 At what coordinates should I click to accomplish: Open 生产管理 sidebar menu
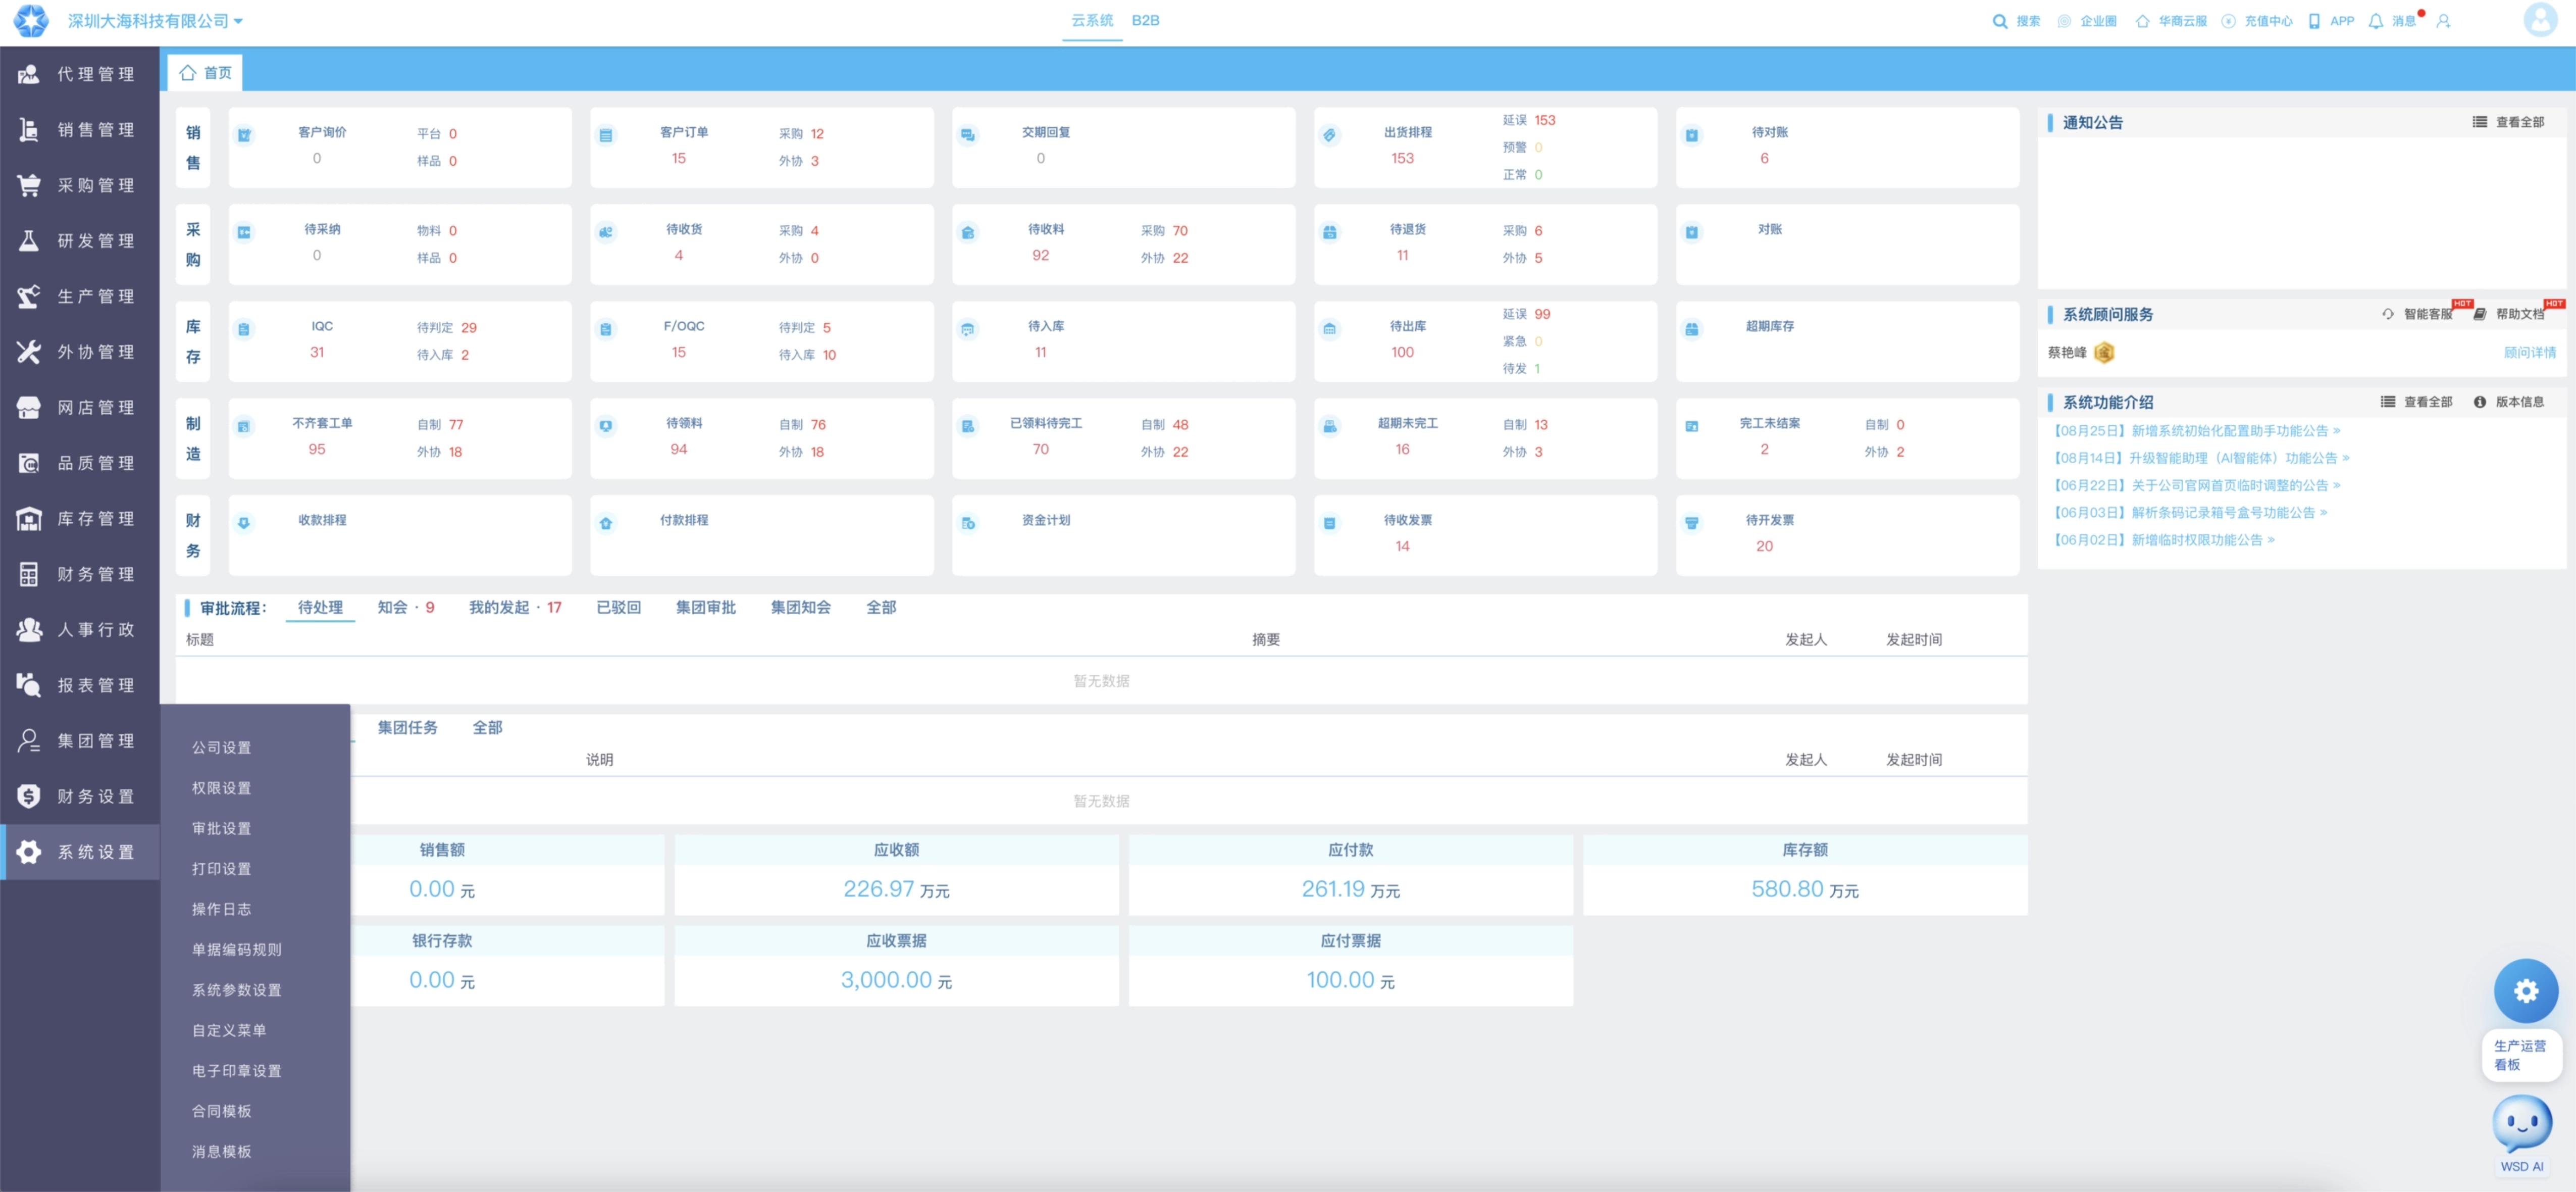tap(79, 296)
